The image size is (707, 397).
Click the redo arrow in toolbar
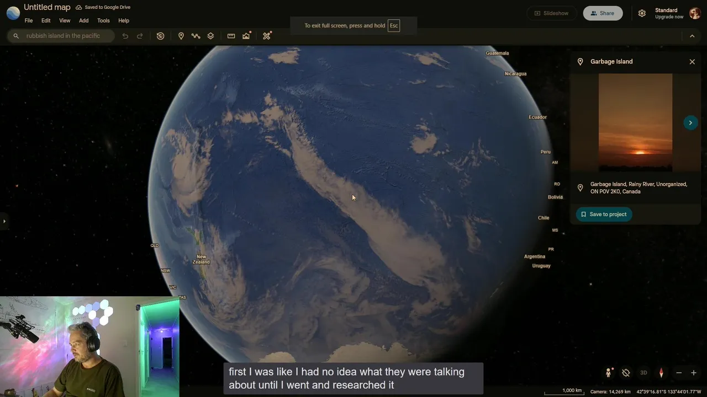click(140, 36)
